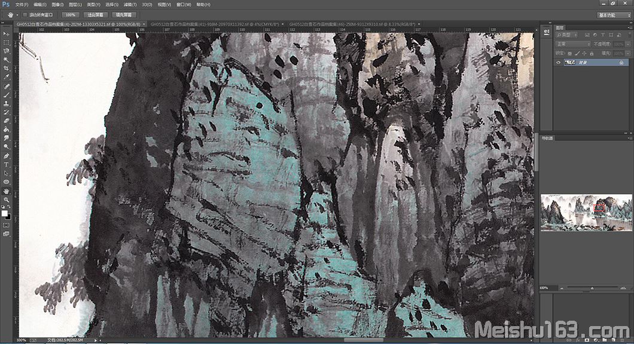This screenshot has width=634, height=344.
Task: Toggle lock position
Action: pyautogui.click(x=584, y=53)
